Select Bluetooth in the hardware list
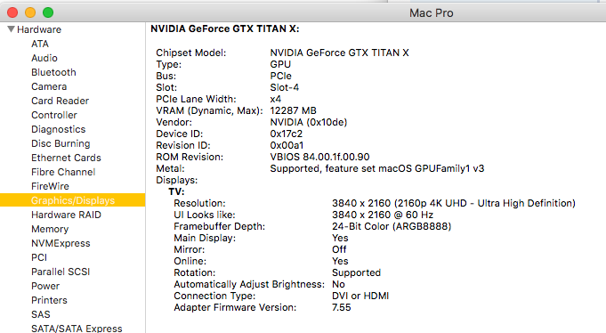This screenshot has width=606, height=333. point(53,72)
